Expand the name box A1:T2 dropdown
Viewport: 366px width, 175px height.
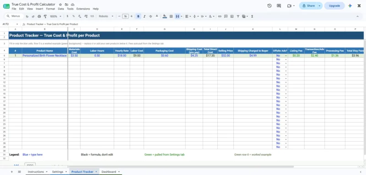click(x=17, y=24)
